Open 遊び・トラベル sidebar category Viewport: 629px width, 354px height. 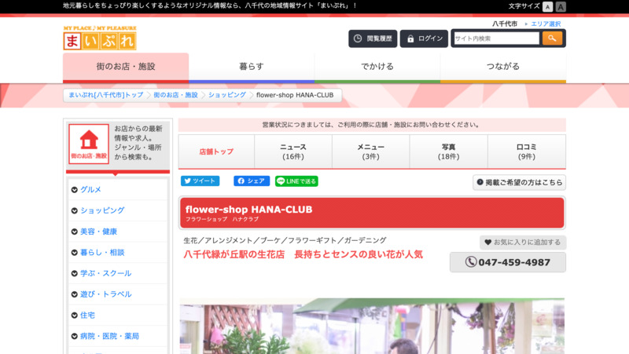point(106,294)
